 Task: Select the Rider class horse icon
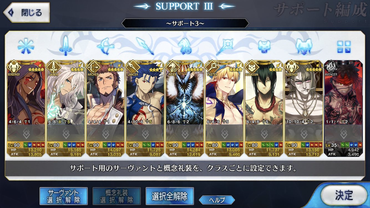(x=185, y=46)
